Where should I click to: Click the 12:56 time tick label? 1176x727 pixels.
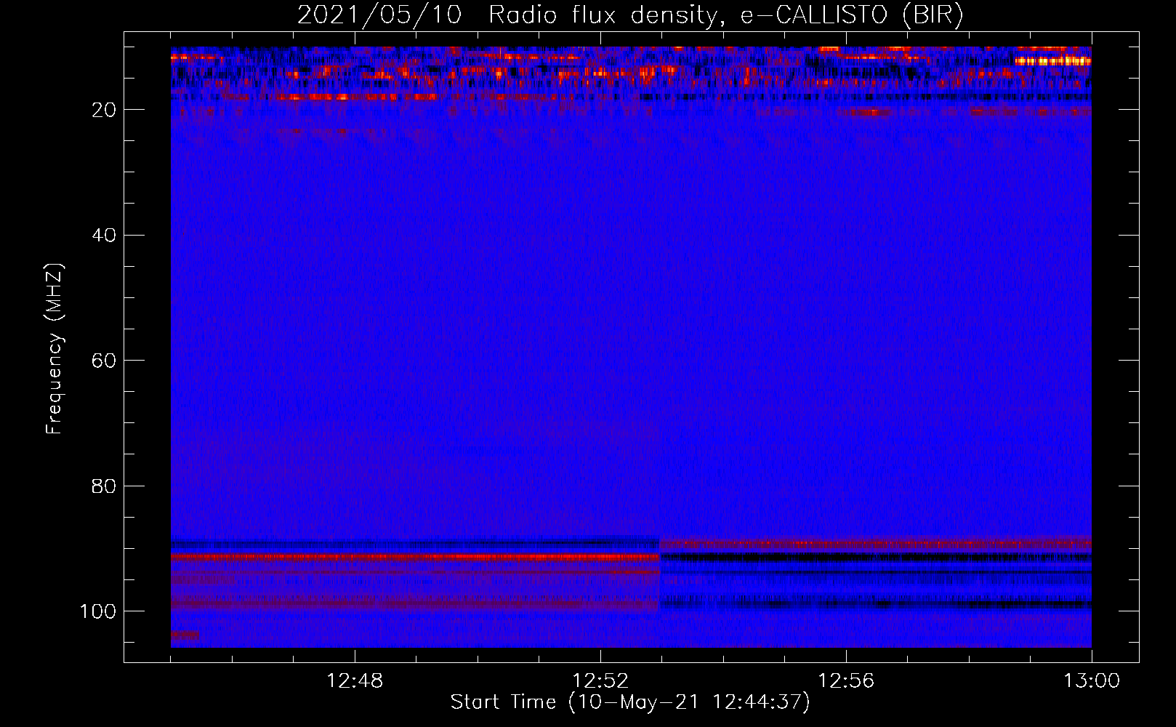click(846, 681)
